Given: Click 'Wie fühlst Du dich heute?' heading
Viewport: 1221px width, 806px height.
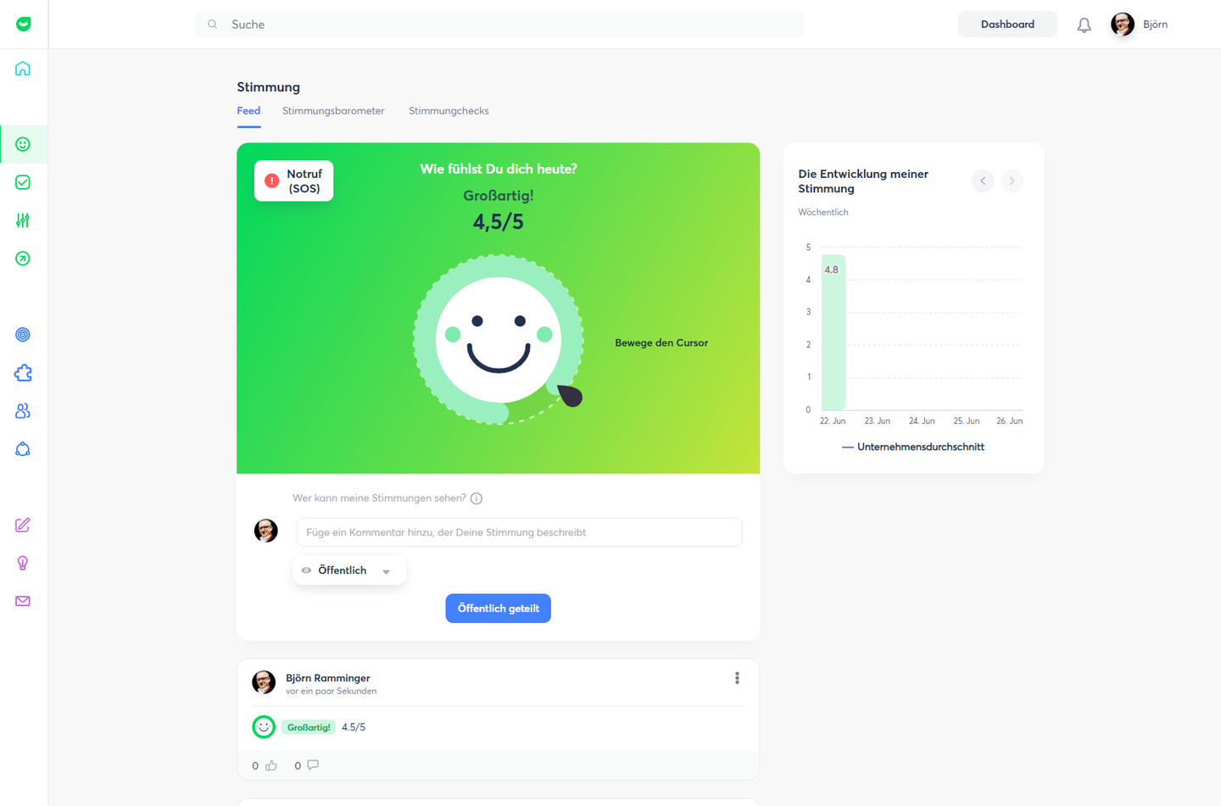Looking at the screenshot, I should pyautogui.click(x=499, y=170).
